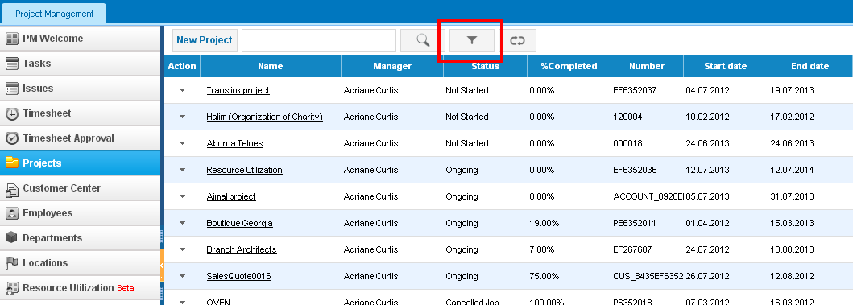Viewport: 853px width, 305px height.
Task: Expand action menu for Branch Architects
Action: (182, 250)
